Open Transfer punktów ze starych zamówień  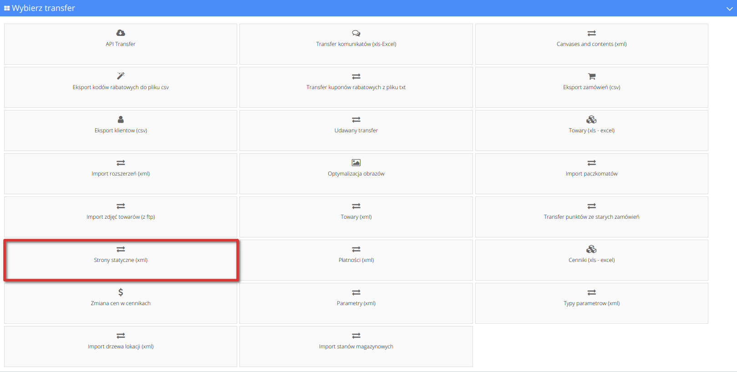[x=591, y=217]
